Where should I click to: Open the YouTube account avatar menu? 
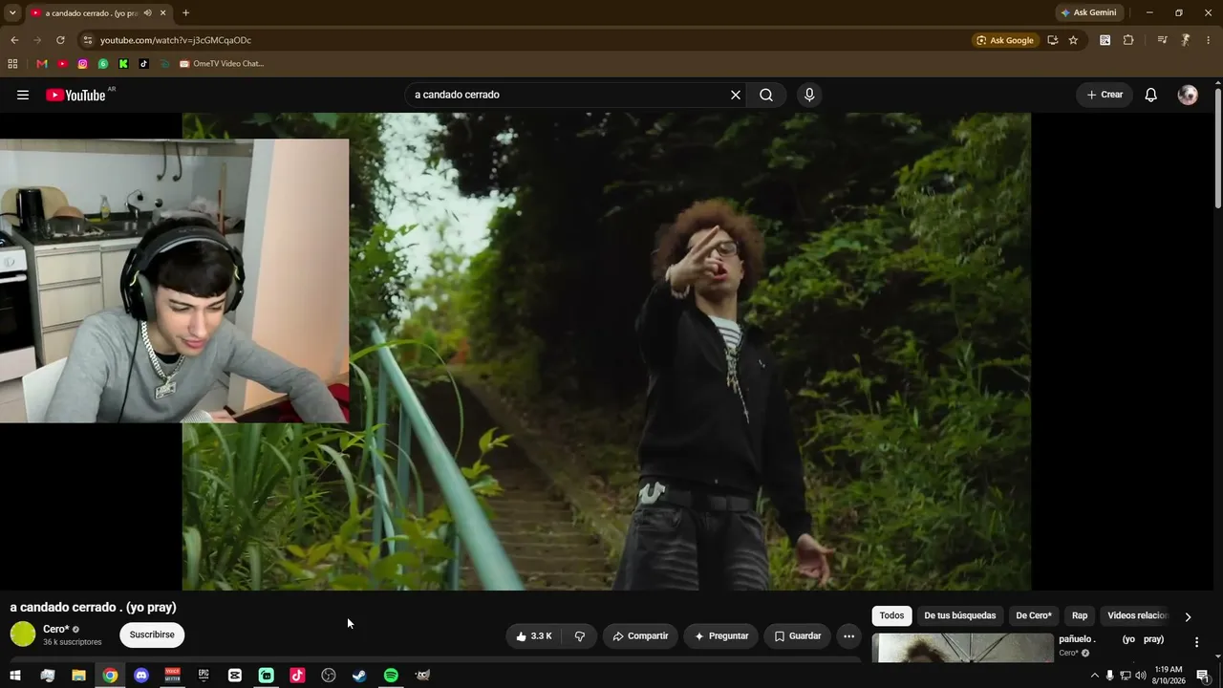tap(1188, 95)
